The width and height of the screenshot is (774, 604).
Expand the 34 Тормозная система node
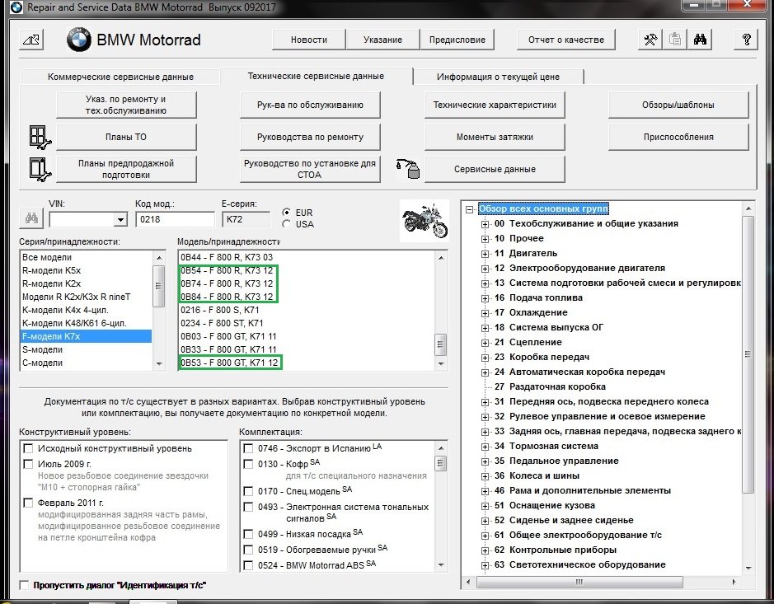(x=486, y=446)
